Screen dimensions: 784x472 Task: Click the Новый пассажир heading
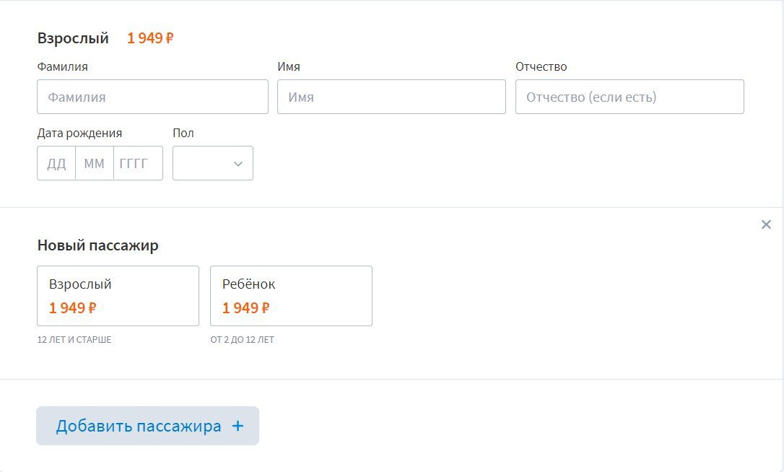pyautogui.click(x=98, y=245)
